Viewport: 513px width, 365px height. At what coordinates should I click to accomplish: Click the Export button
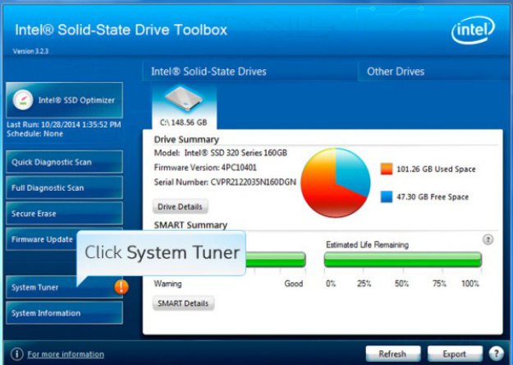tap(454, 354)
